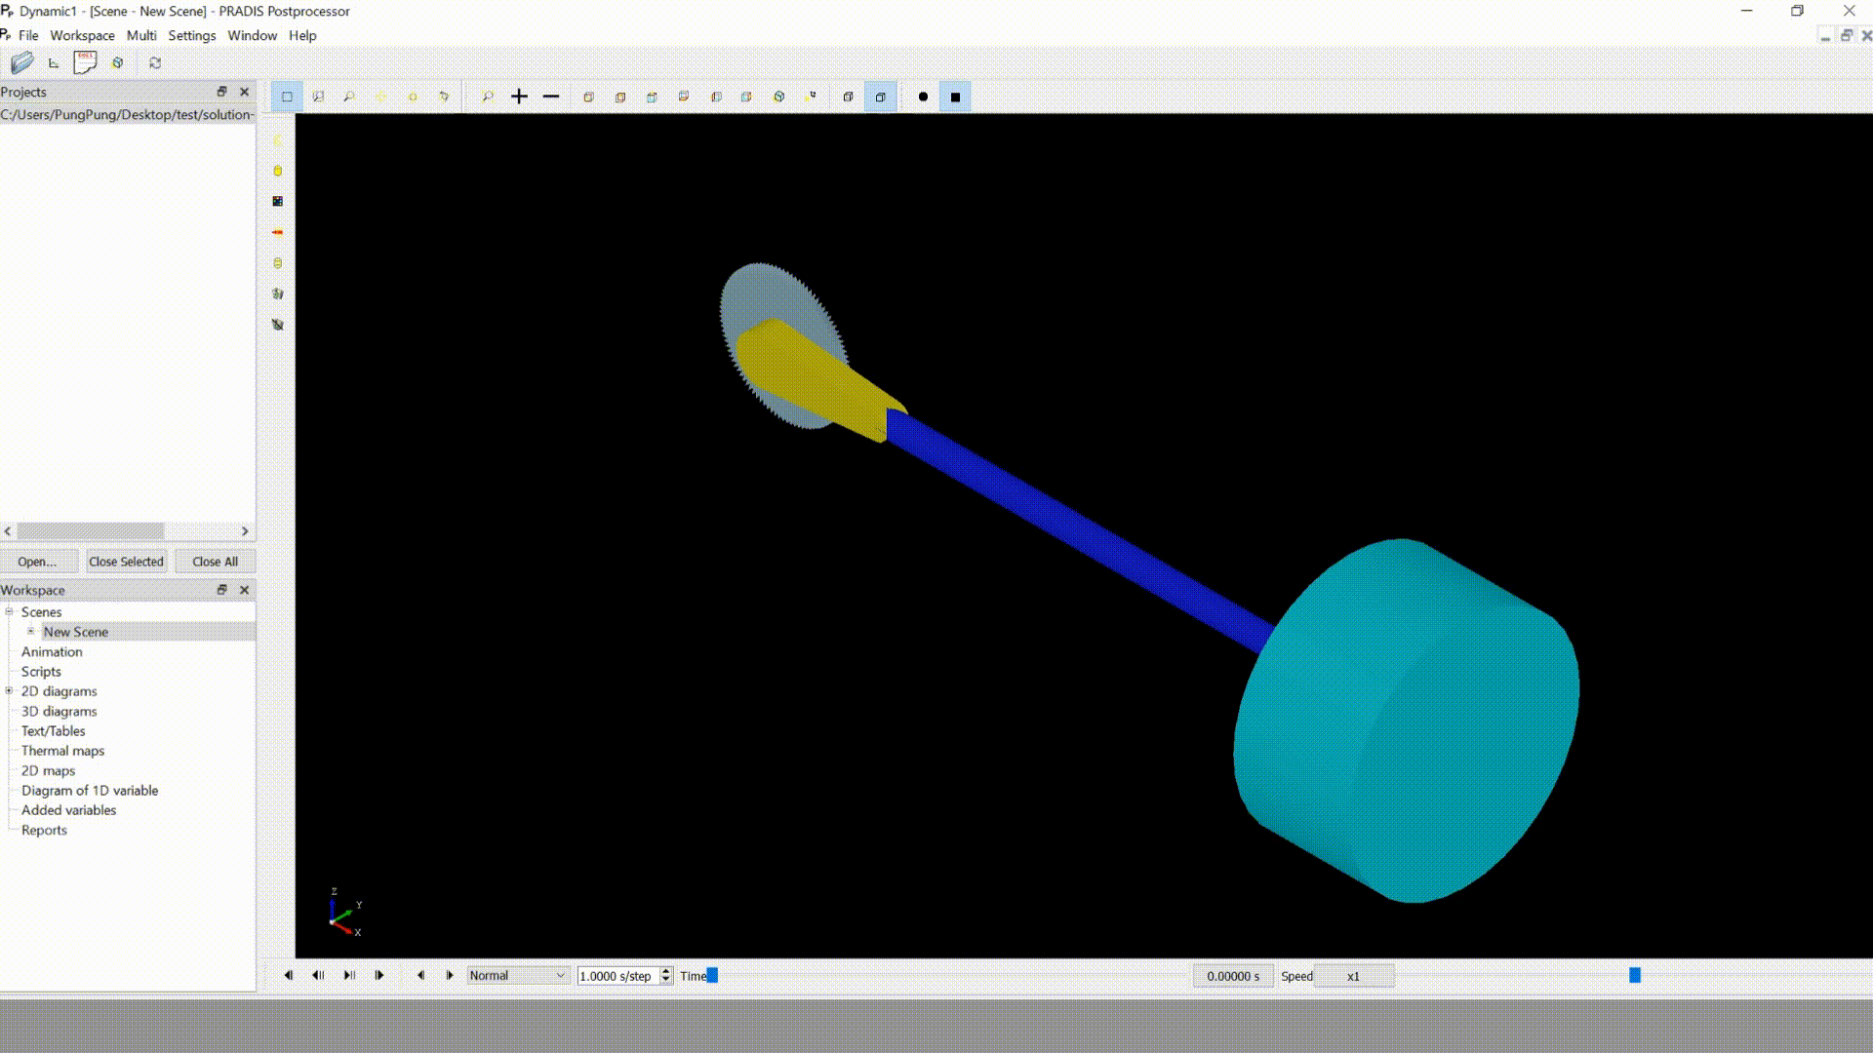Click the Open... button
Viewport: 1873px width, 1053px height.
(x=37, y=562)
